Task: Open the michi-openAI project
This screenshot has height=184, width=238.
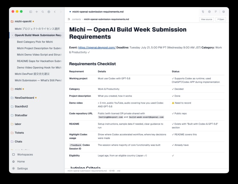Action: (23, 22)
